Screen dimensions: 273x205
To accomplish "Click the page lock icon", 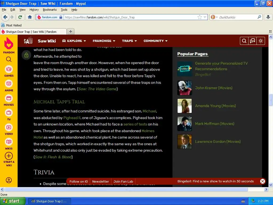I will tap(26, 55).
